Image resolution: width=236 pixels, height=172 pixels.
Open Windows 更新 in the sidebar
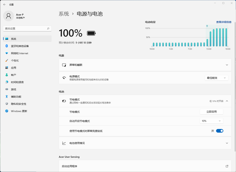[x=19, y=111]
